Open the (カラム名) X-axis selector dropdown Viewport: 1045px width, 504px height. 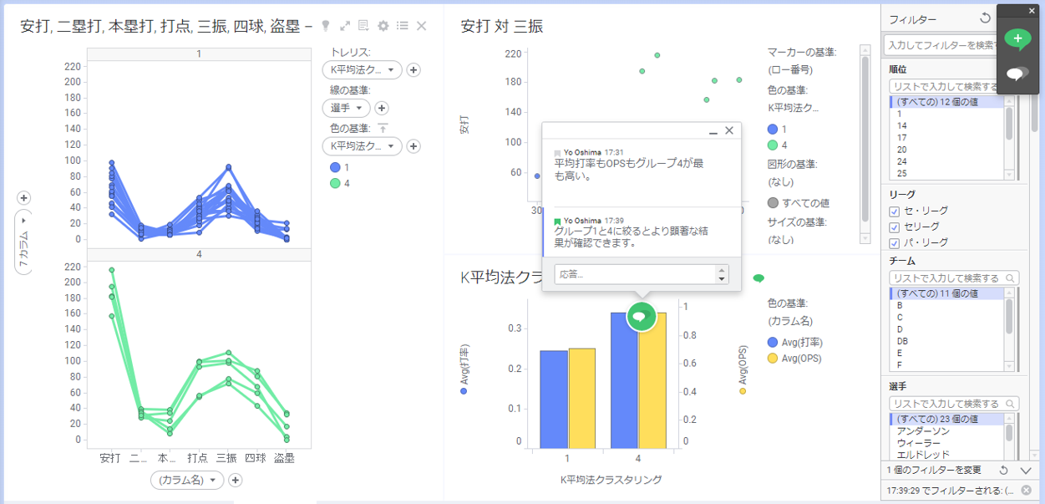pos(188,480)
